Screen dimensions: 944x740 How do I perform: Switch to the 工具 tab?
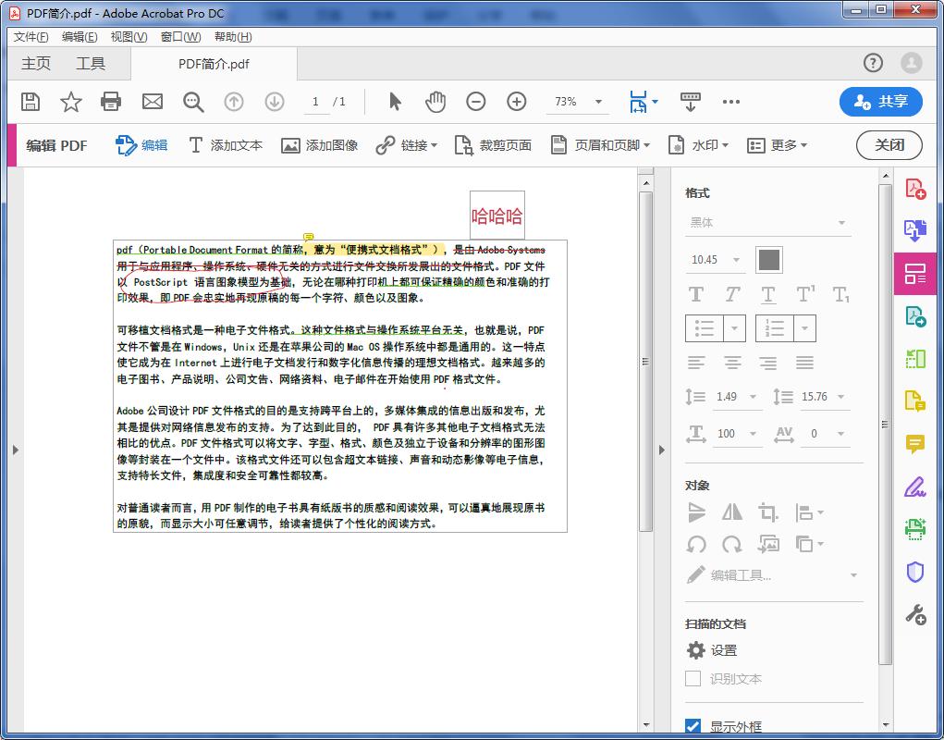92,63
